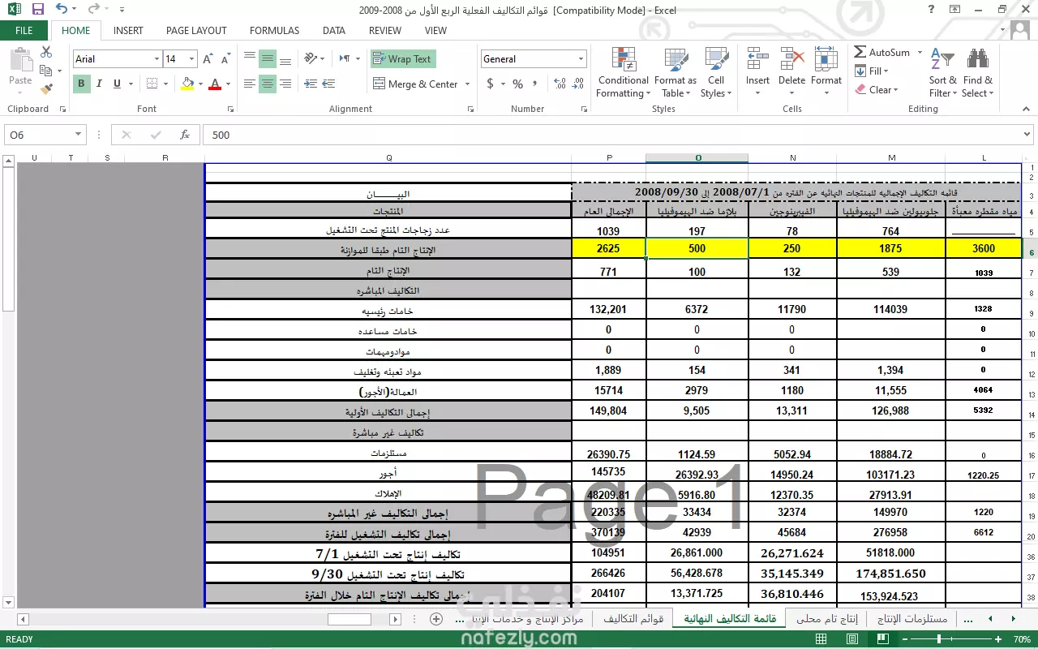The image size is (1038, 649).
Task: Toggle middle vertical alignment
Action: click(268, 59)
